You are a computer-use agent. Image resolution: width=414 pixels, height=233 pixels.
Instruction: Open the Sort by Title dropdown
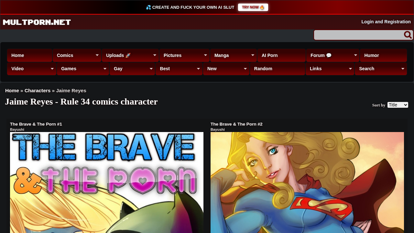(x=398, y=105)
